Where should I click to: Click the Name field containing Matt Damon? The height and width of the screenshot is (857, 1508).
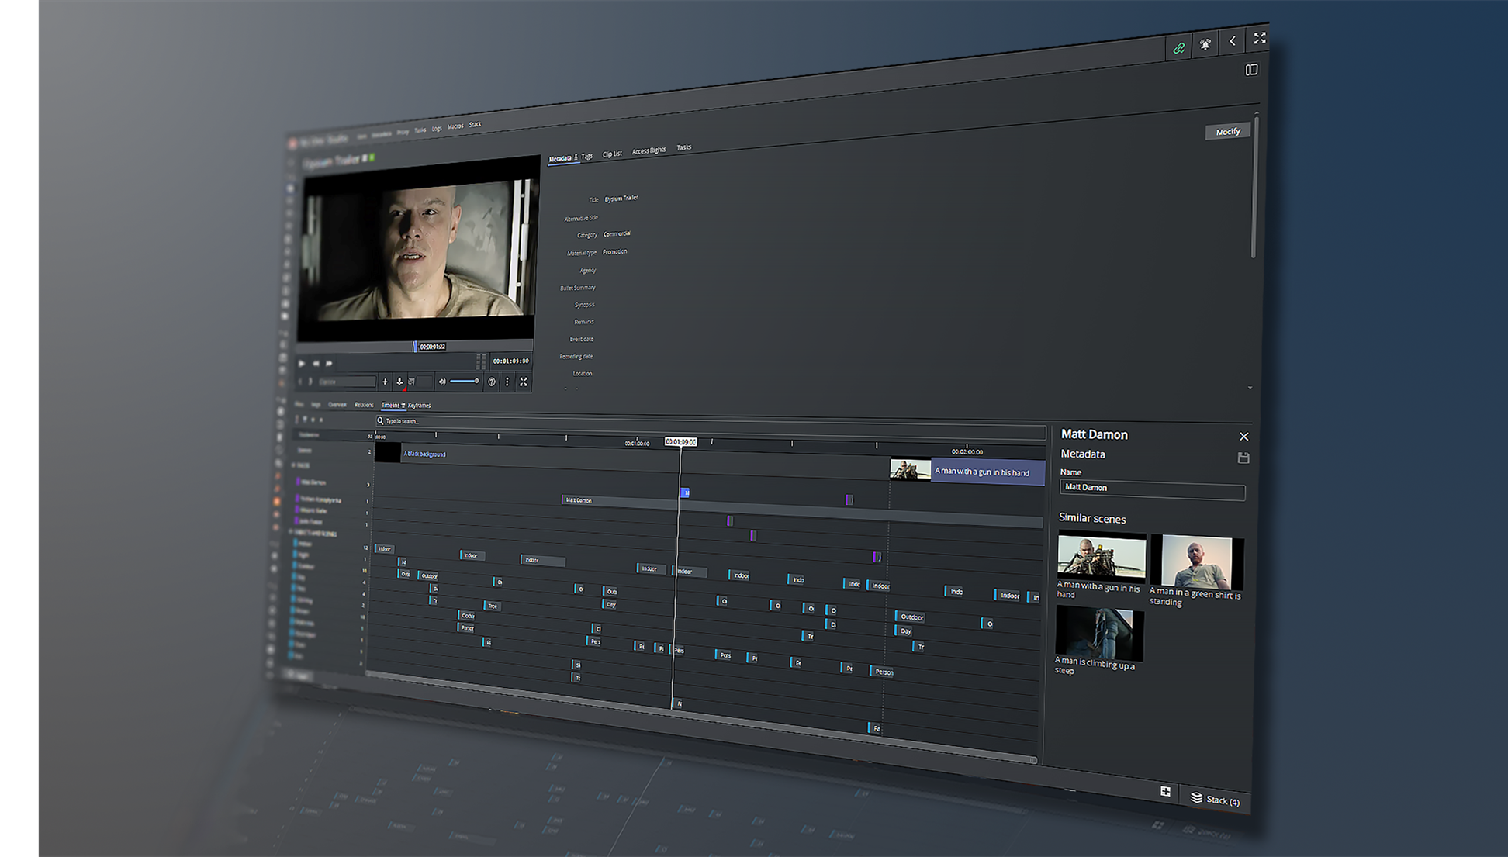point(1151,489)
